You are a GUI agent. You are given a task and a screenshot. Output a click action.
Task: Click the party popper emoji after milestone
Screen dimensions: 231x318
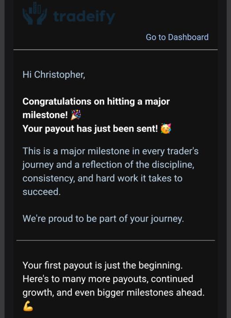[76, 115]
